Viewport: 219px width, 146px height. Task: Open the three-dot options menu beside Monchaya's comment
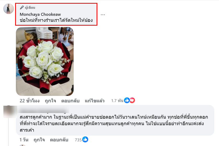[103, 15]
